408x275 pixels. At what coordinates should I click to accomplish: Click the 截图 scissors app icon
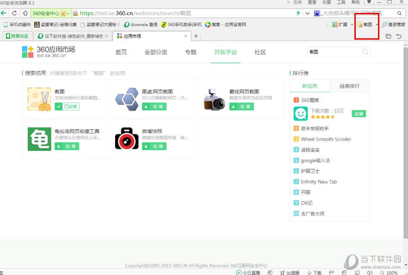[x=39, y=99]
